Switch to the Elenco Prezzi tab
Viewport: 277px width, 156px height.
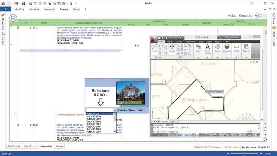click(30, 146)
